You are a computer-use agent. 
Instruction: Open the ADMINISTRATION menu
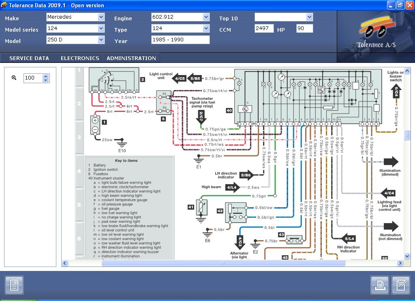pyautogui.click(x=131, y=58)
